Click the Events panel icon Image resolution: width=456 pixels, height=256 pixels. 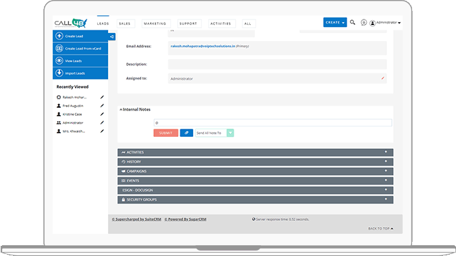pos(124,181)
